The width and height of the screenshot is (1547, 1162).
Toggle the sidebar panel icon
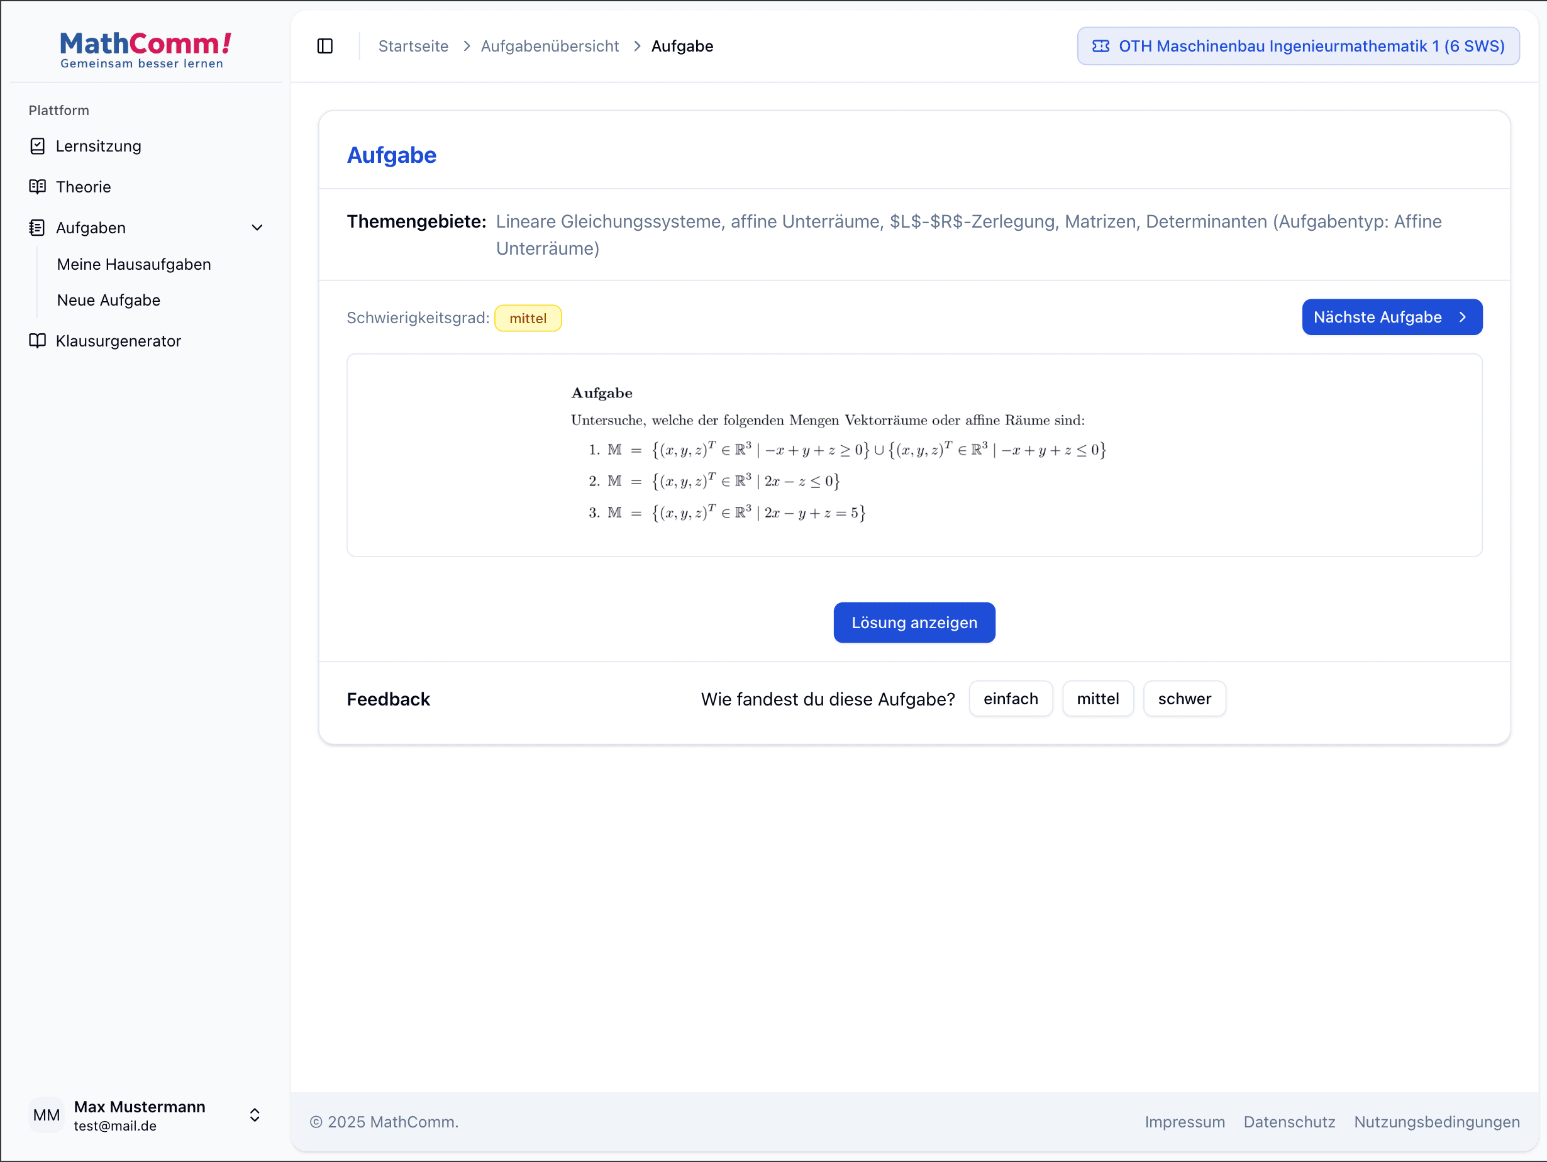(x=324, y=46)
